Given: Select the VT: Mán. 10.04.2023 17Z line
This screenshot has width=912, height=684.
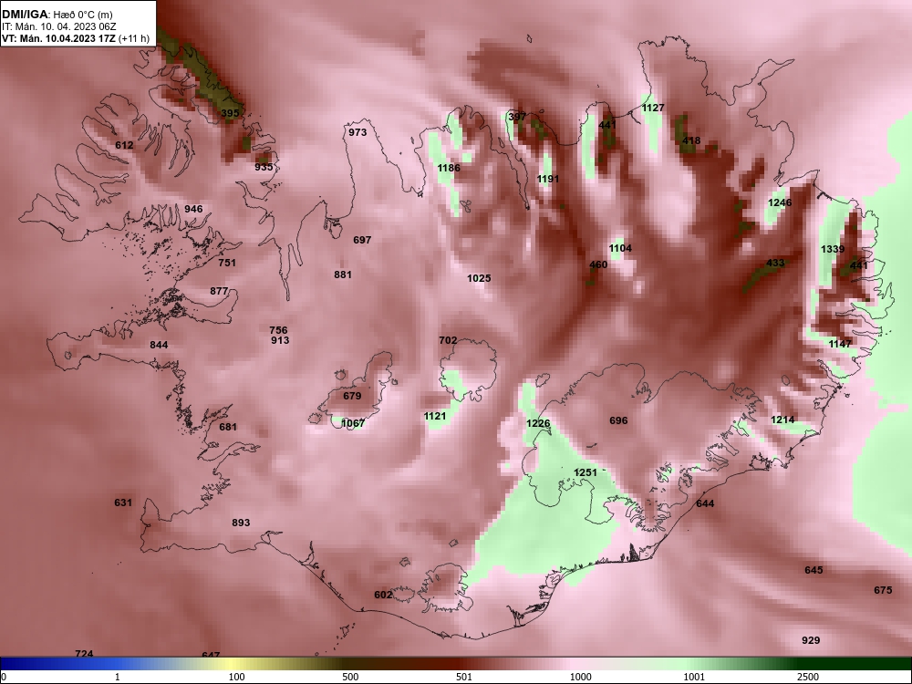Looking at the screenshot, I should click(x=76, y=39).
